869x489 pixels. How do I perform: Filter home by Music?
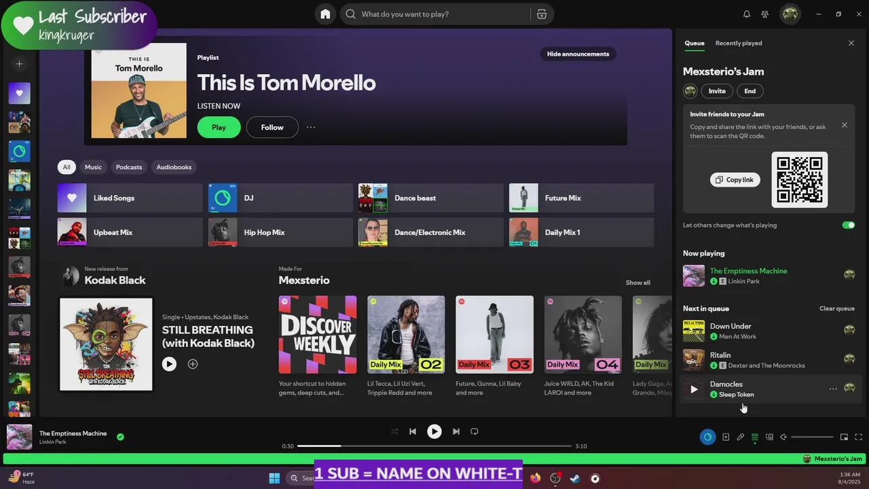[x=93, y=167]
